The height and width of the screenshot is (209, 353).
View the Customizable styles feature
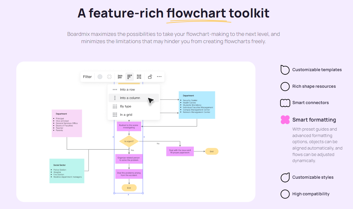307,177
